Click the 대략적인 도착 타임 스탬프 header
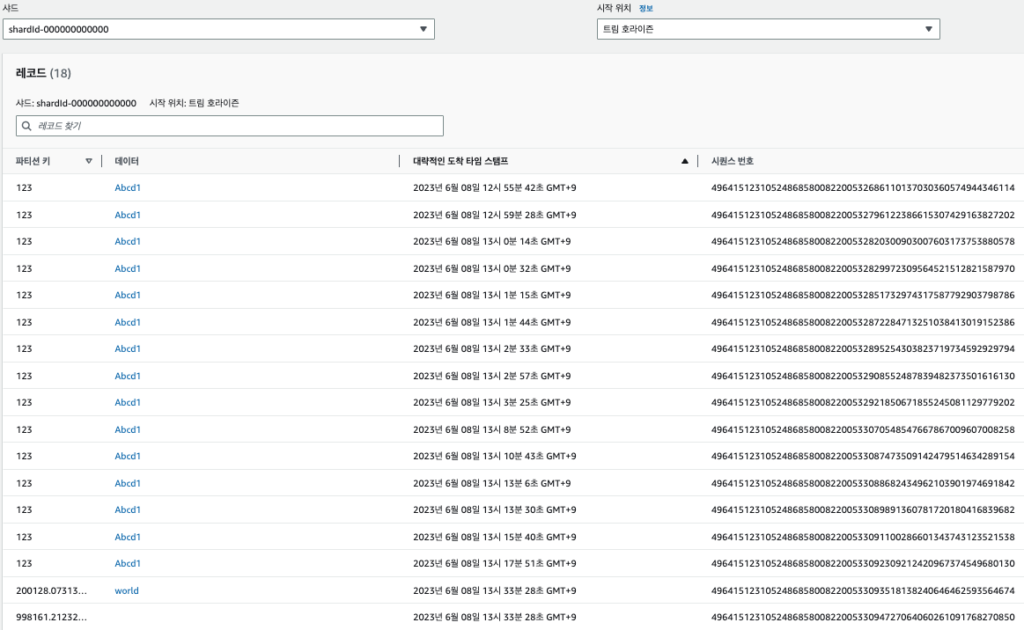Screen dimensions: 1024x630 (x=460, y=161)
